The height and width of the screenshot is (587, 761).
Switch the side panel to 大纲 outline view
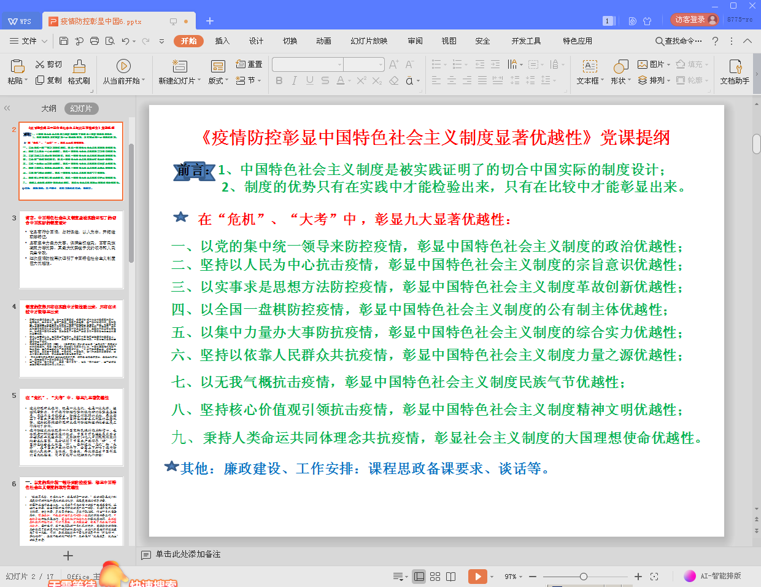point(48,109)
